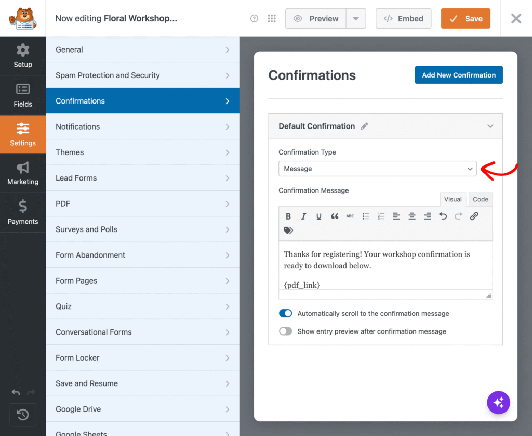
Task: Undo builder change in sidebar bottom
Action: tap(16, 392)
